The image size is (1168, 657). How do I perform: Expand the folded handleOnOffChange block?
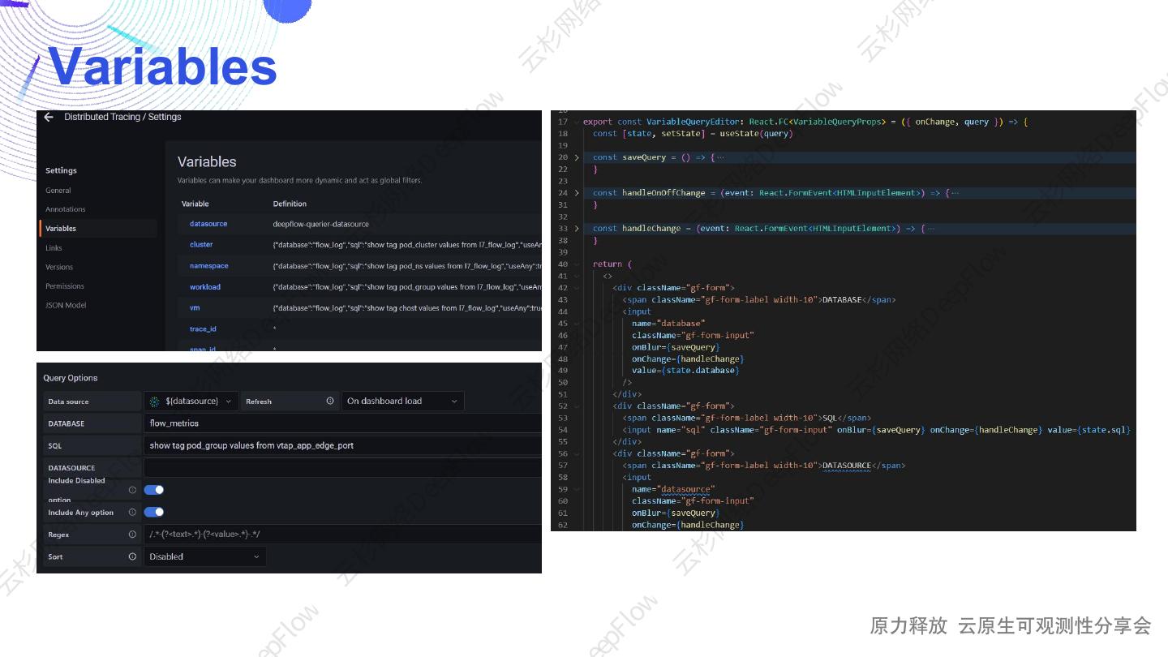click(577, 193)
